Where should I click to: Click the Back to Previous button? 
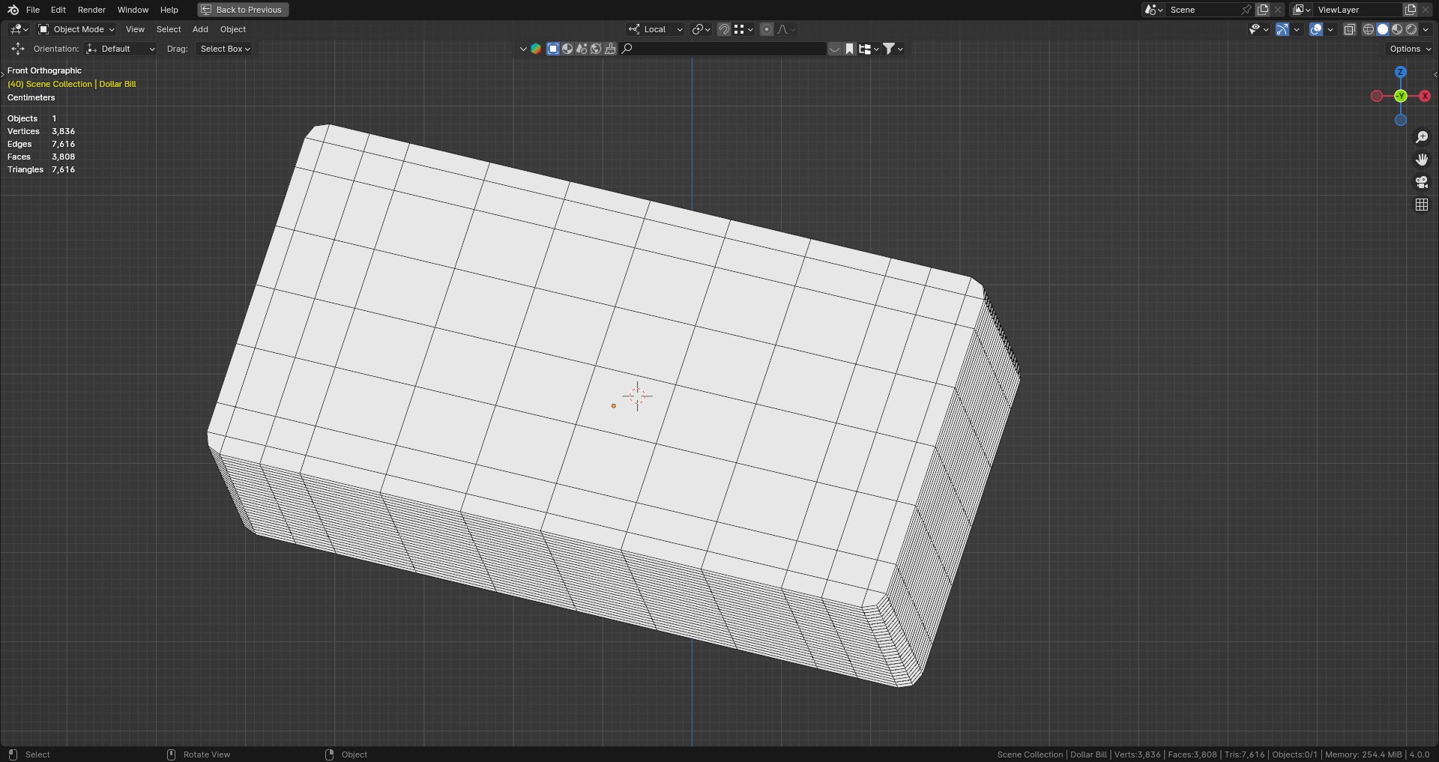[243, 10]
